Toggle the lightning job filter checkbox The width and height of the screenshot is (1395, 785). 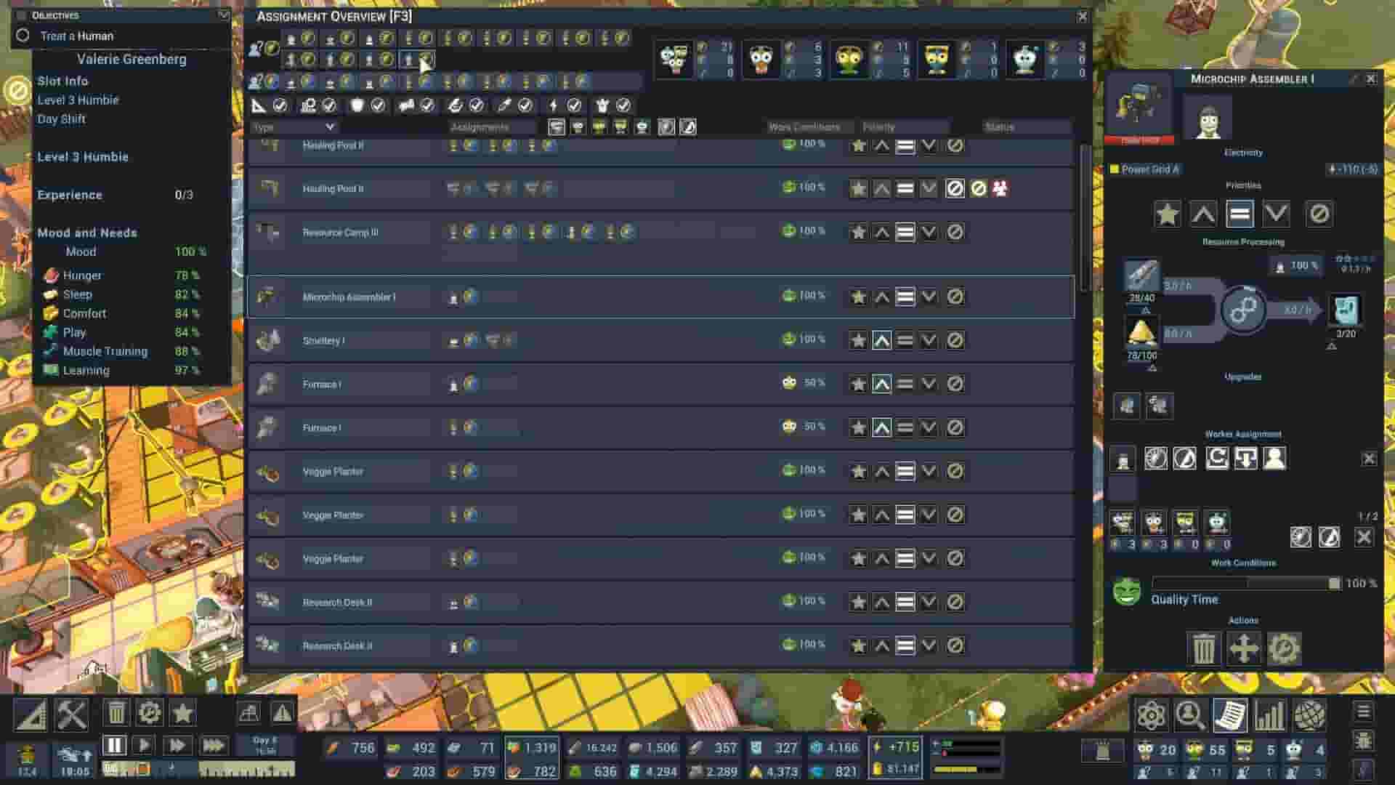(573, 106)
